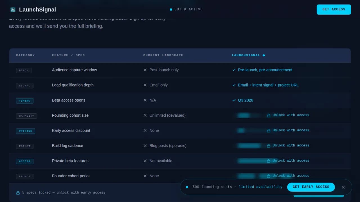This screenshot has width=360, height=202.
Task: Click 'Build log cadence' feature text
Action: pos(67,146)
